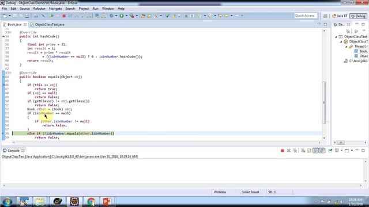Collapse the Thread node in Debug view

coord(346,47)
